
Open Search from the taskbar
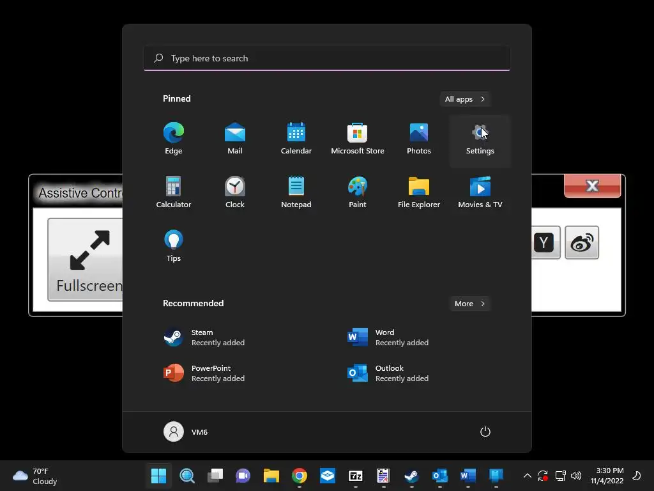(x=187, y=476)
